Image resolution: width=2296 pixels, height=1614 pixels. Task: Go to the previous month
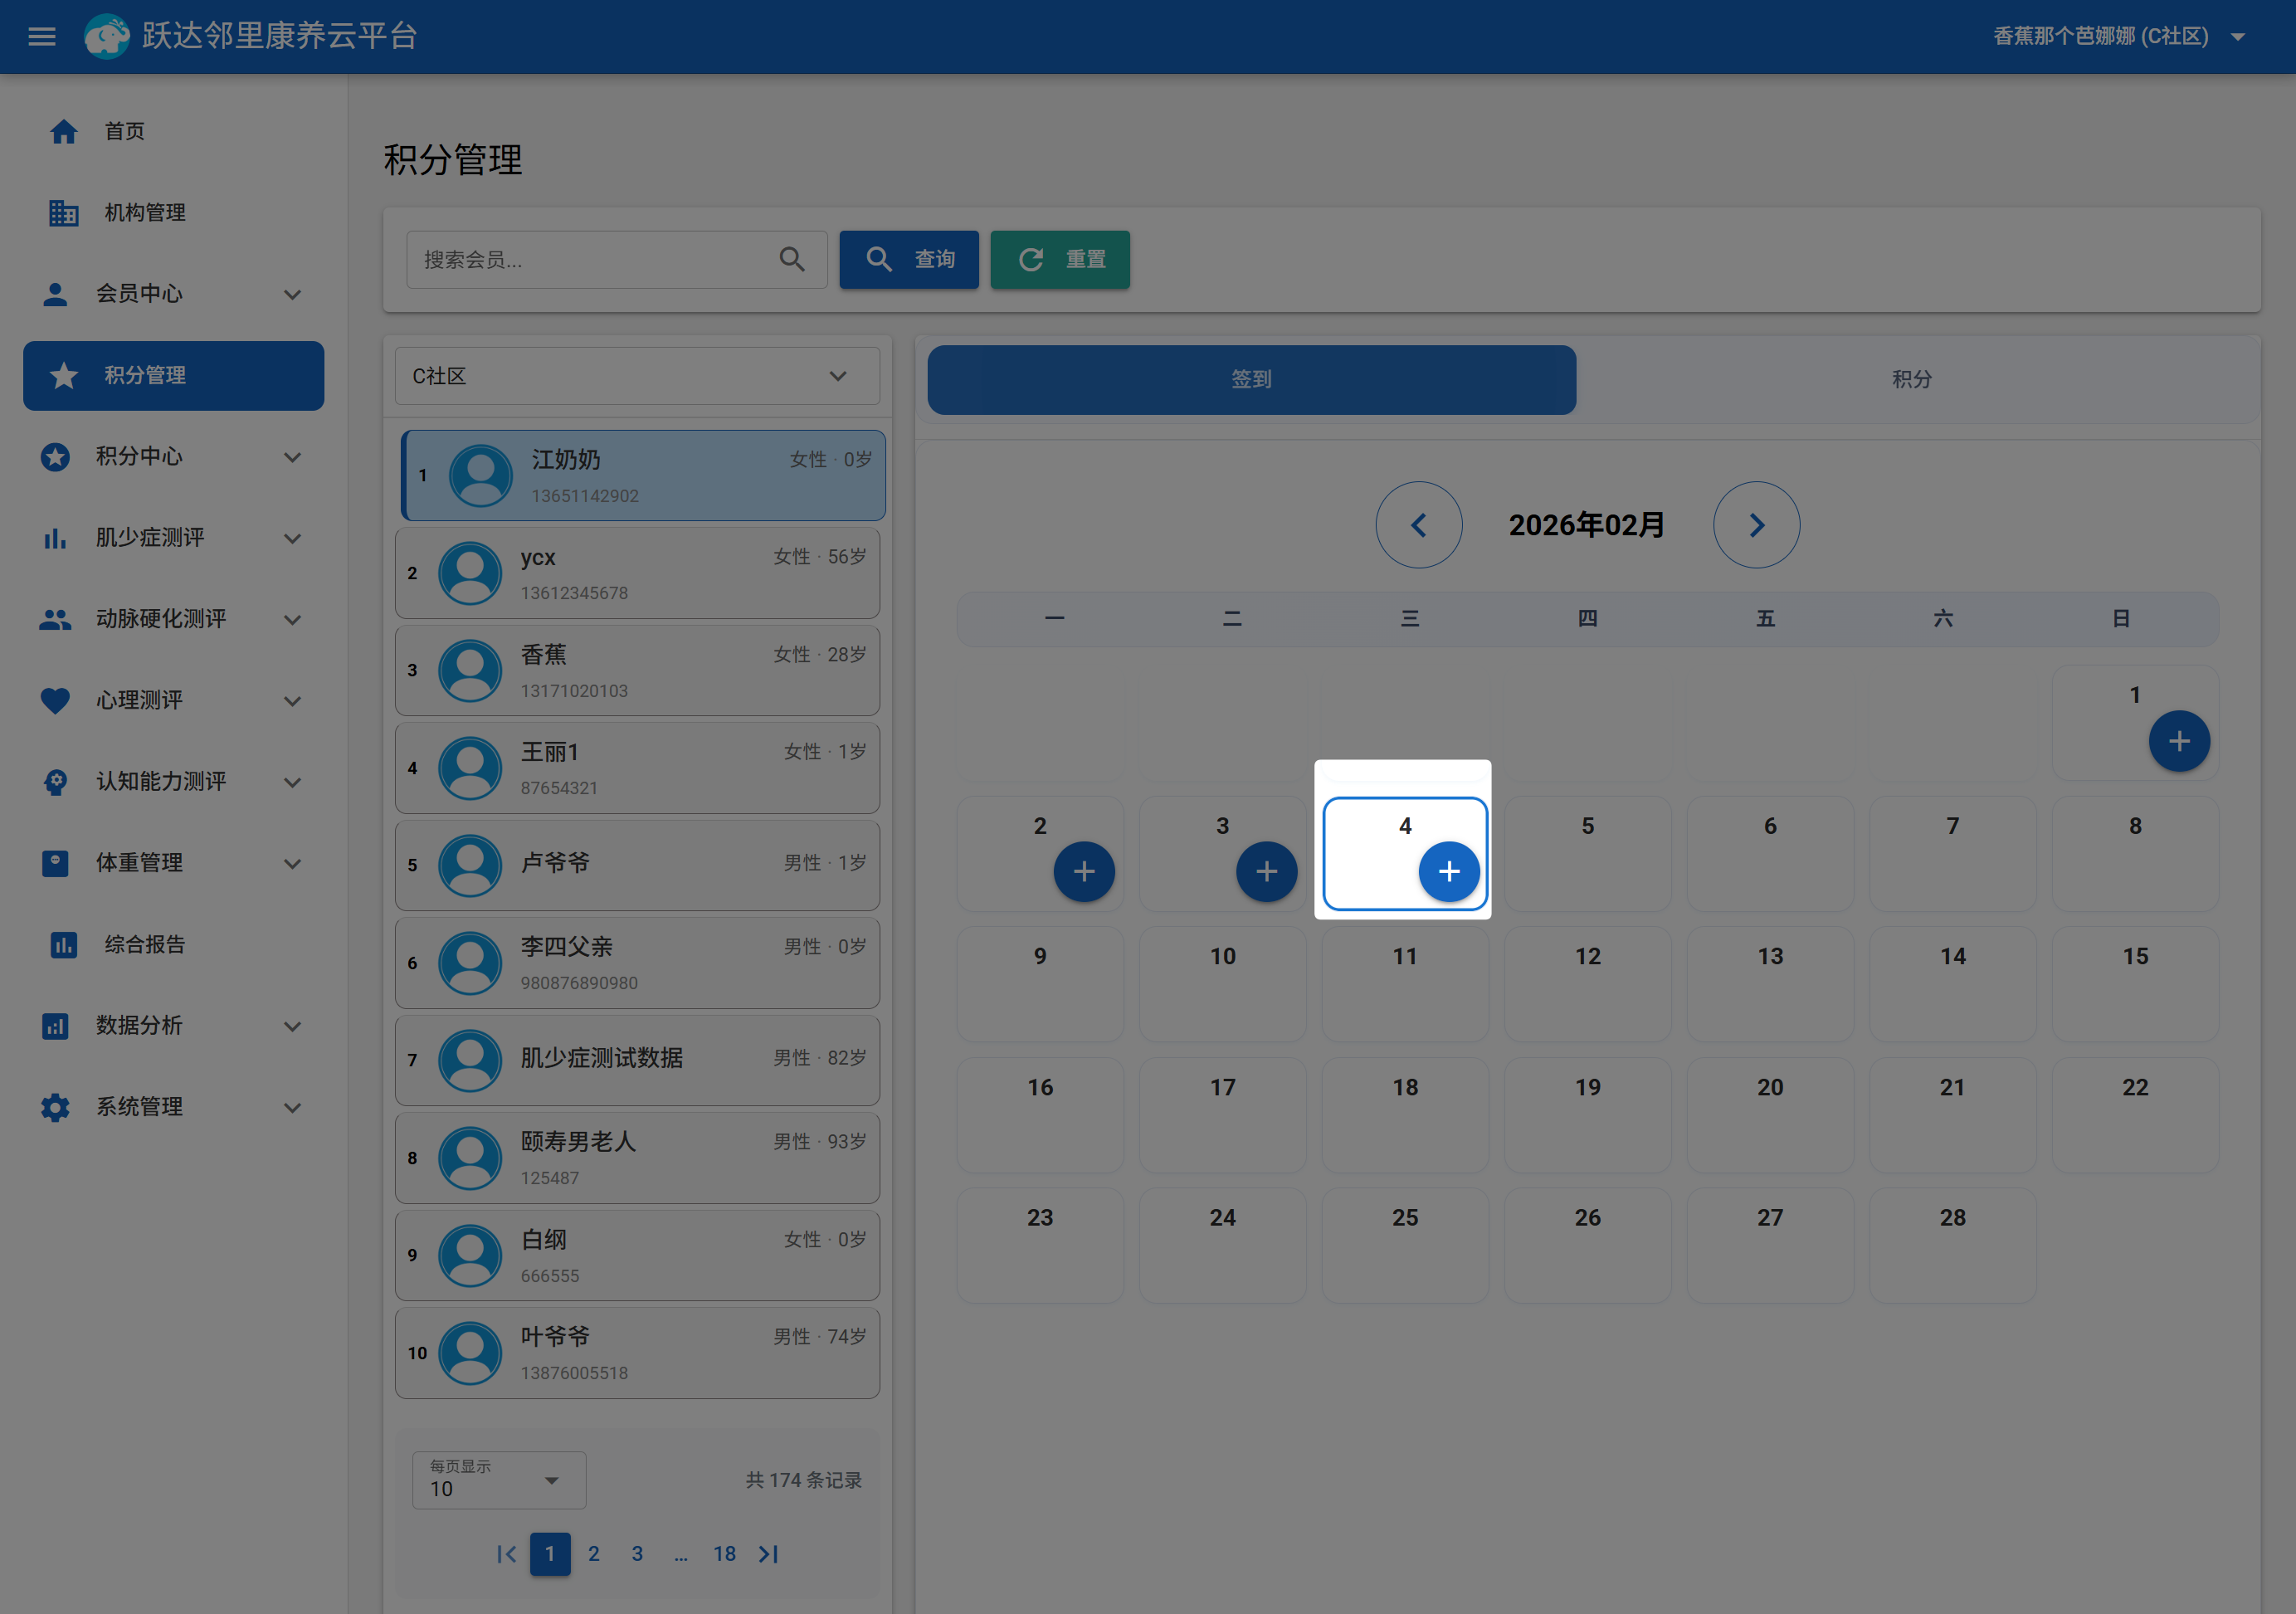coord(1418,525)
